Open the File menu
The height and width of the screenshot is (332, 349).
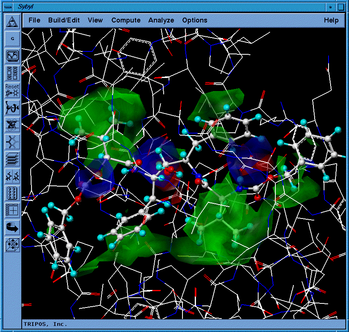(x=34, y=20)
